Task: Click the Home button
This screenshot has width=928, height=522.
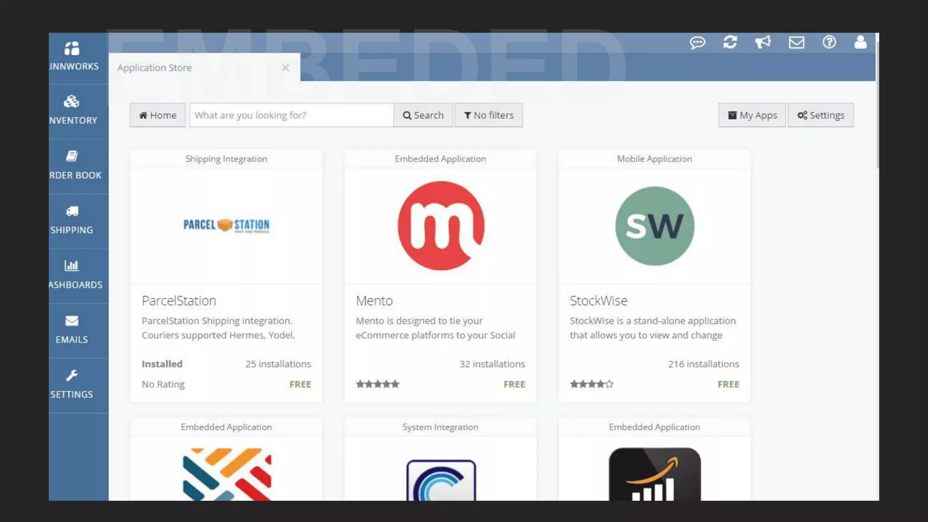Action: [x=157, y=115]
